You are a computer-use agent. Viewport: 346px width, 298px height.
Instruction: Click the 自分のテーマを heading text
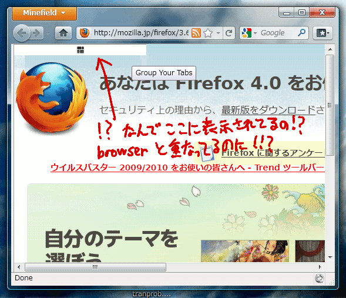[x=112, y=239]
